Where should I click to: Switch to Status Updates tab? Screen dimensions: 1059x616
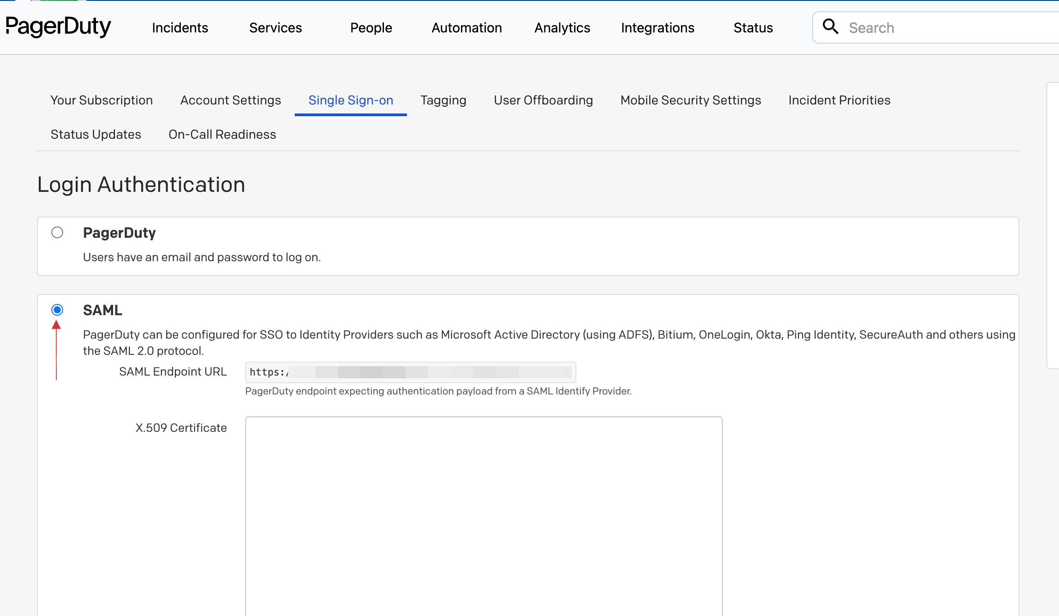click(96, 134)
